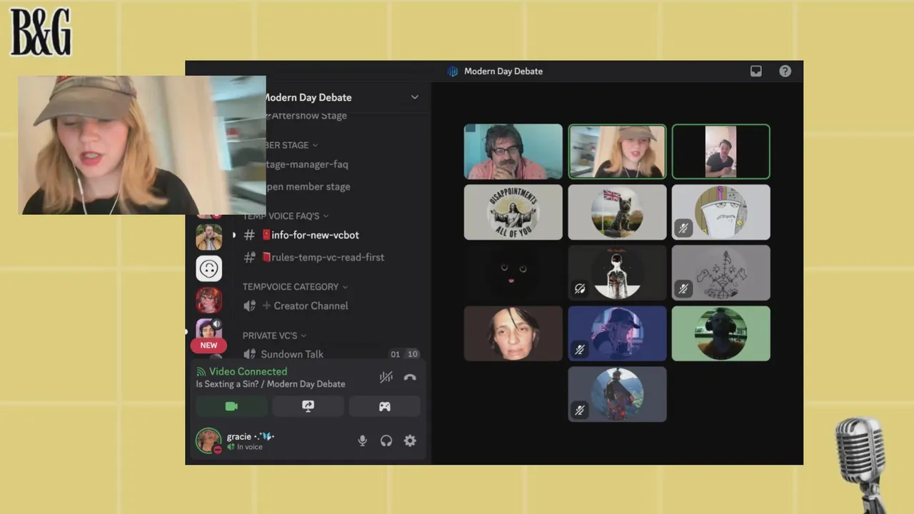Image resolution: width=914 pixels, height=514 pixels.
Task: Click the hash icon beside rules-temp-vc-read-first
Action: click(x=249, y=257)
